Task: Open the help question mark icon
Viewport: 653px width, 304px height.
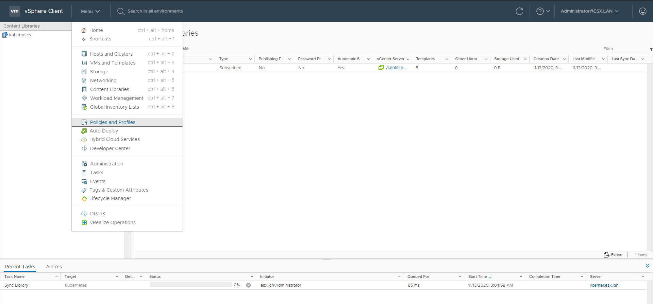Action: click(x=540, y=11)
